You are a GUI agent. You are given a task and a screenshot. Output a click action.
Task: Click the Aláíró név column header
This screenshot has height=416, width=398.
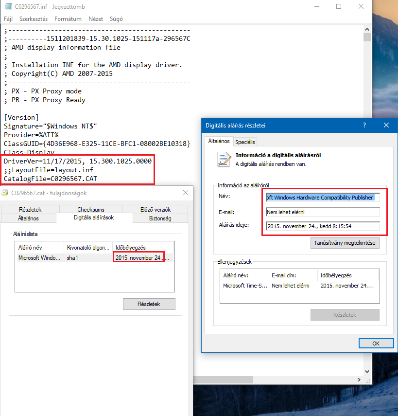pyautogui.click(x=39, y=248)
